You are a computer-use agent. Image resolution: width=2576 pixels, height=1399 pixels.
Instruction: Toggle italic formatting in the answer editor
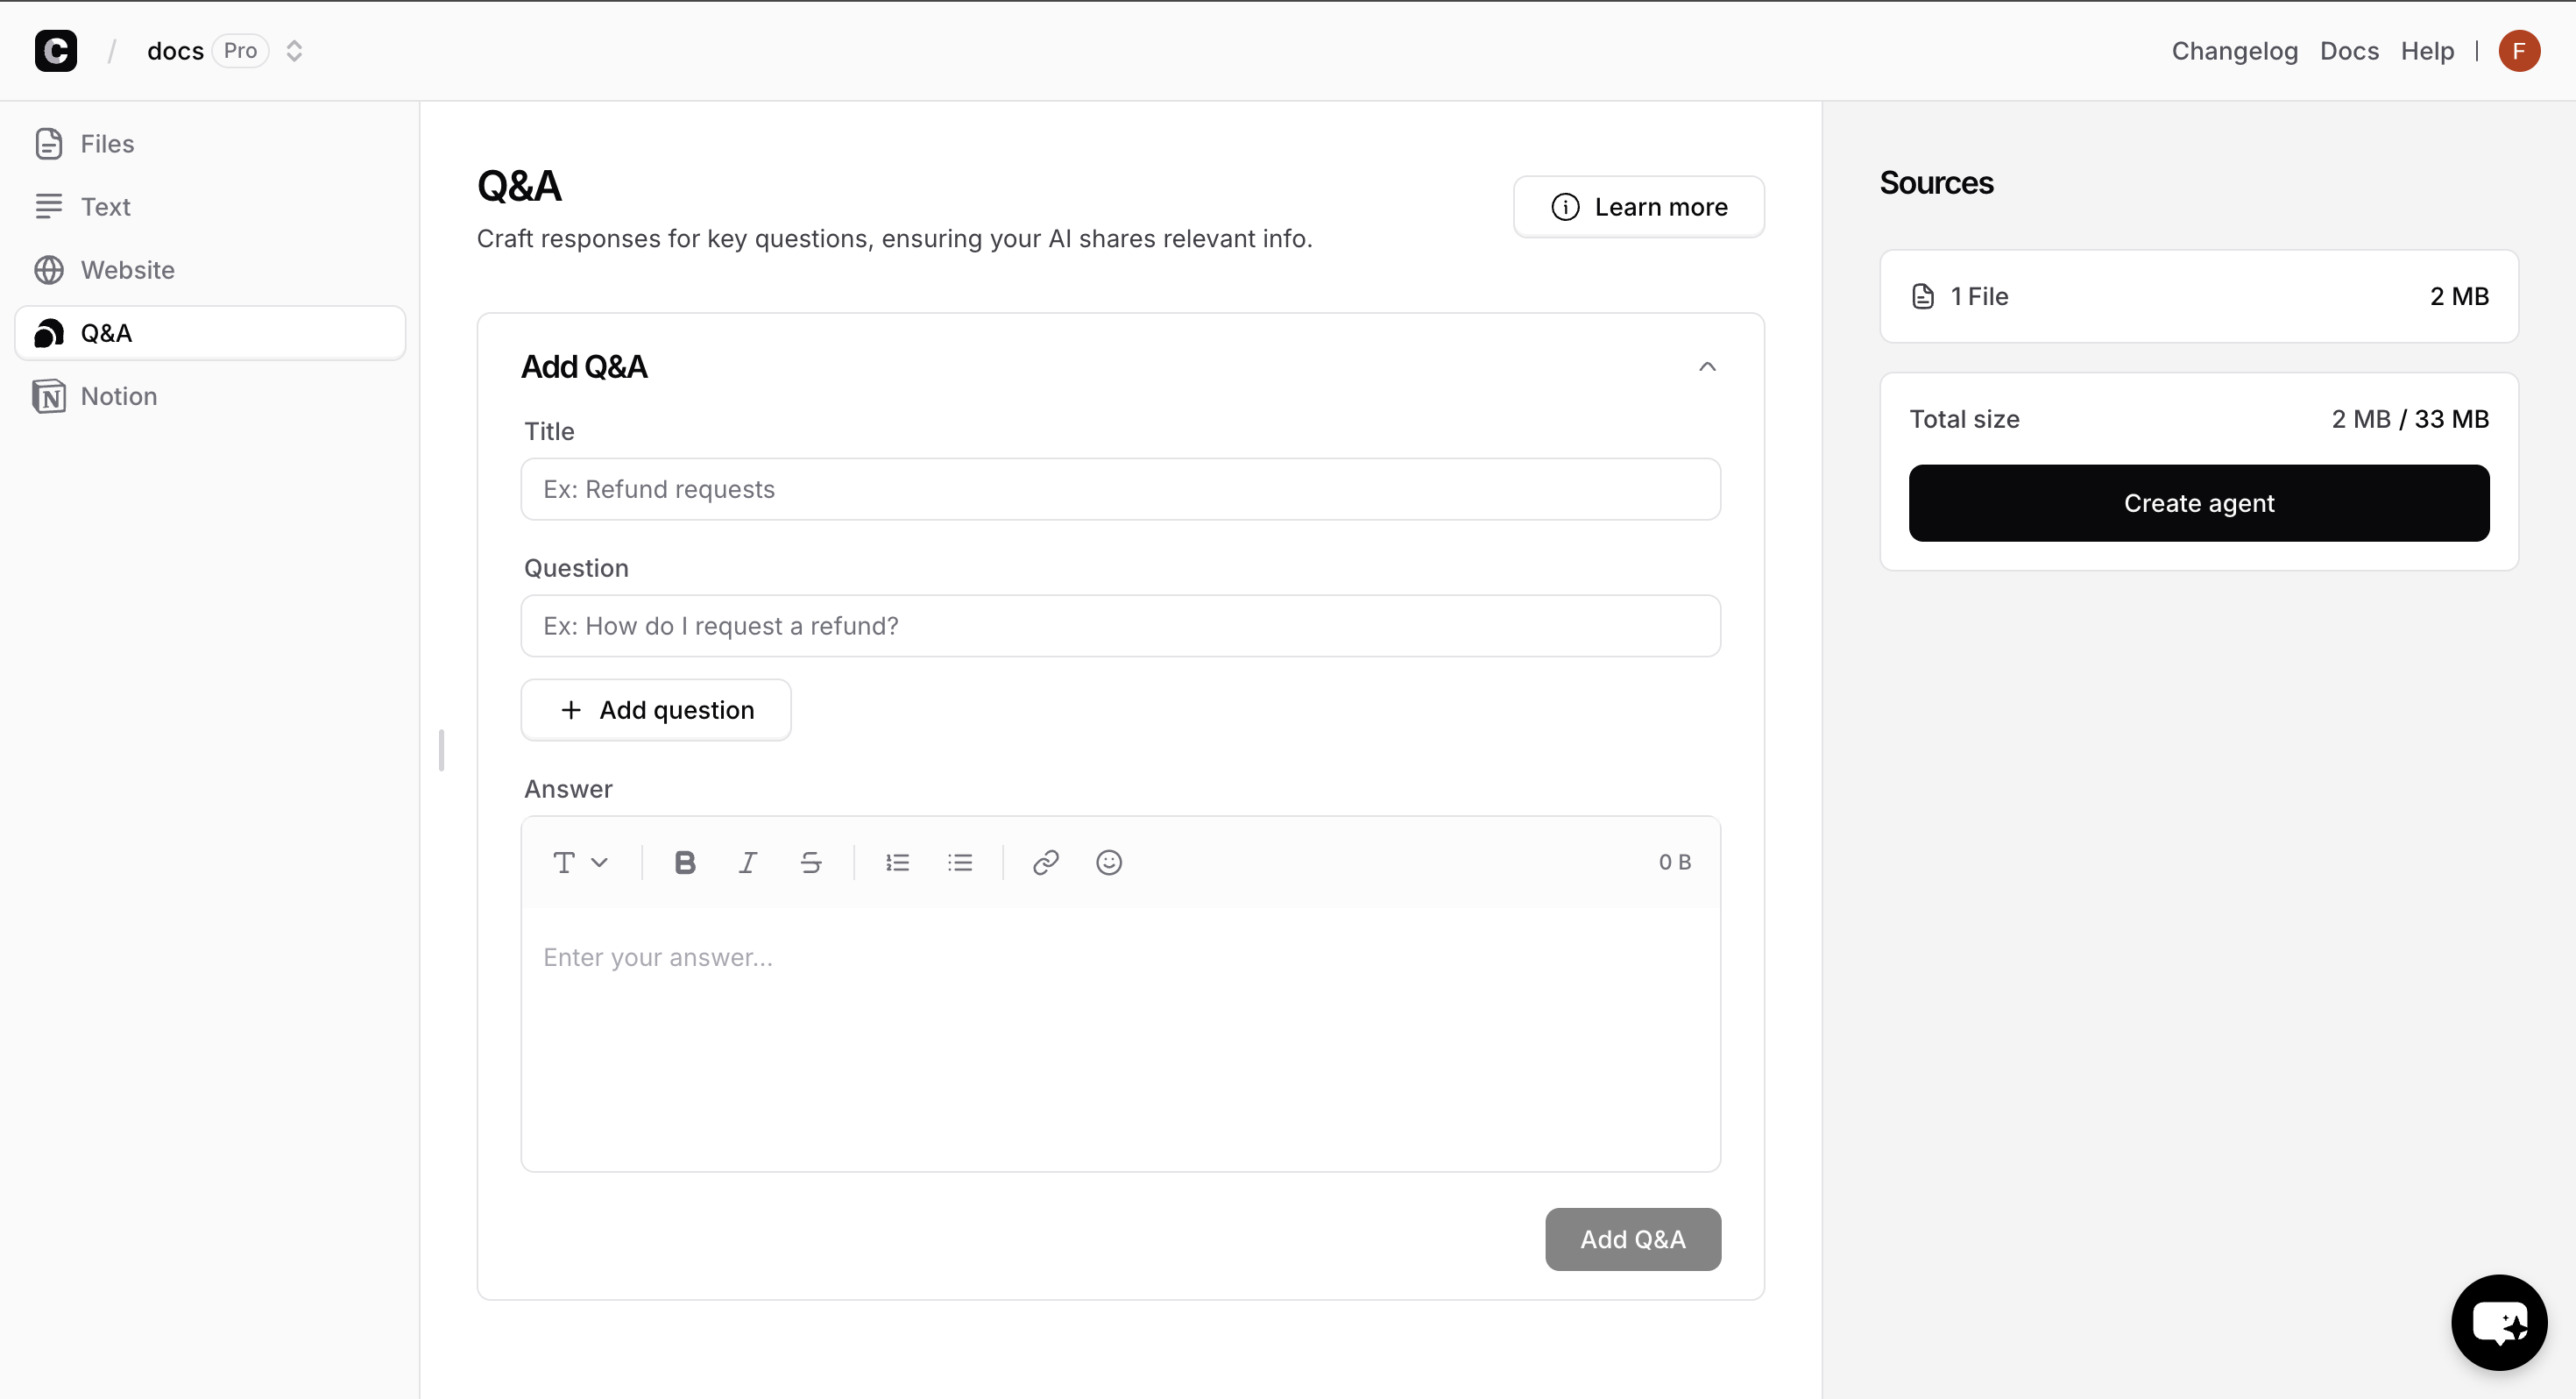point(747,862)
